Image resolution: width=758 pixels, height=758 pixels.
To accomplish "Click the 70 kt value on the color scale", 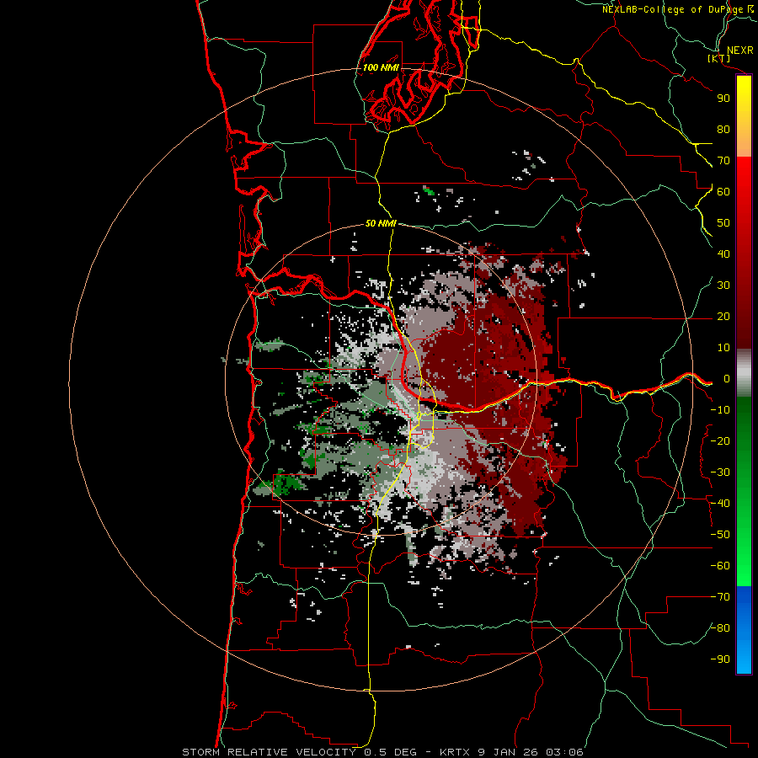I will [x=723, y=161].
